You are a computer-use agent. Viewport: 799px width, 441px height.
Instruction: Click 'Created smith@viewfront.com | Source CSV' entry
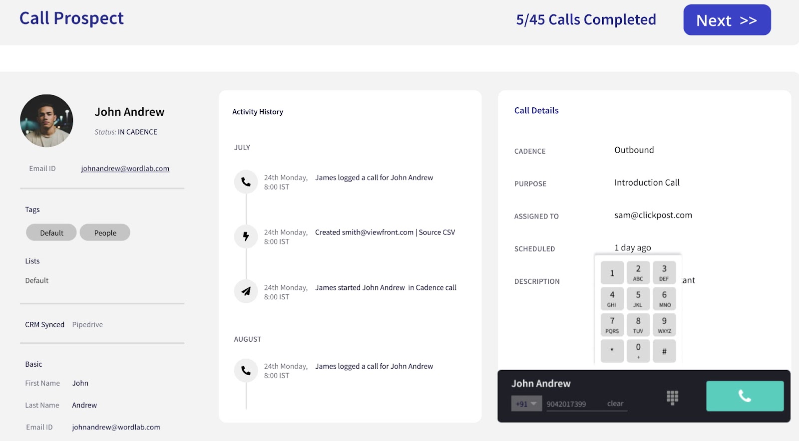pos(385,232)
